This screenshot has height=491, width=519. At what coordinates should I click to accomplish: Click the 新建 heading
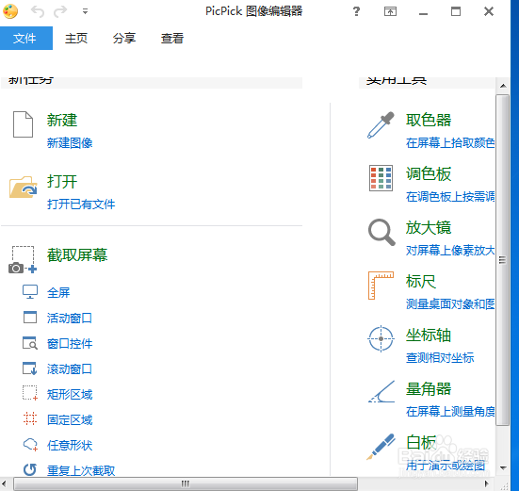[62, 120]
